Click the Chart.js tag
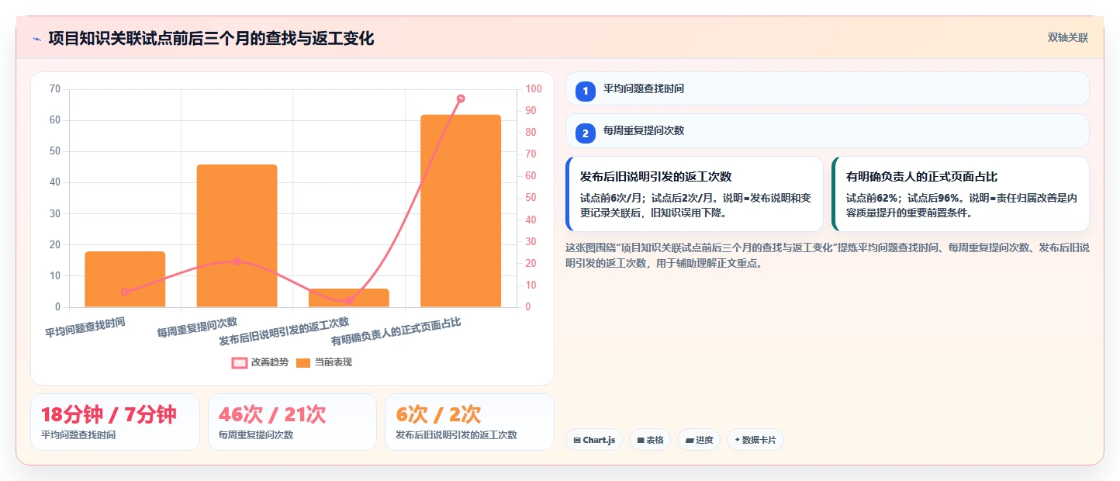This screenshot has height=481, width=1120. tap(594, 440)
